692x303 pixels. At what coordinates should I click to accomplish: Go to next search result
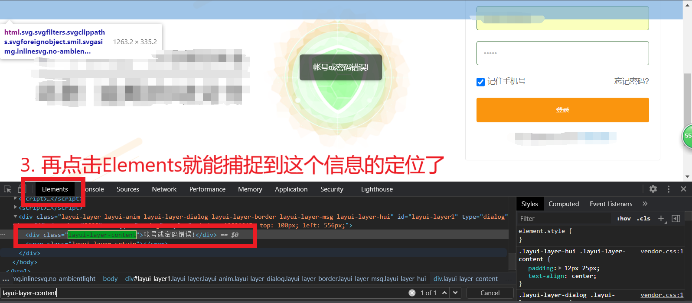[x=455, y=293]
